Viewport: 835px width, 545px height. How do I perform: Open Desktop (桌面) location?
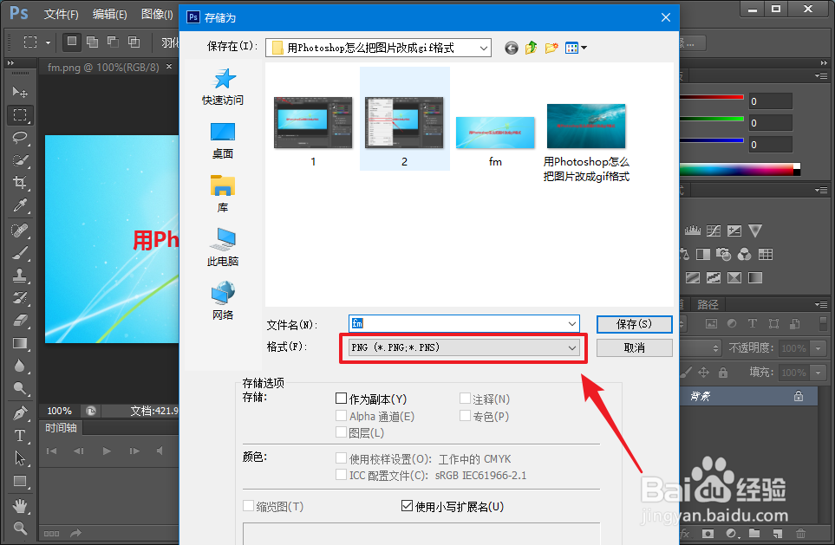223,141
